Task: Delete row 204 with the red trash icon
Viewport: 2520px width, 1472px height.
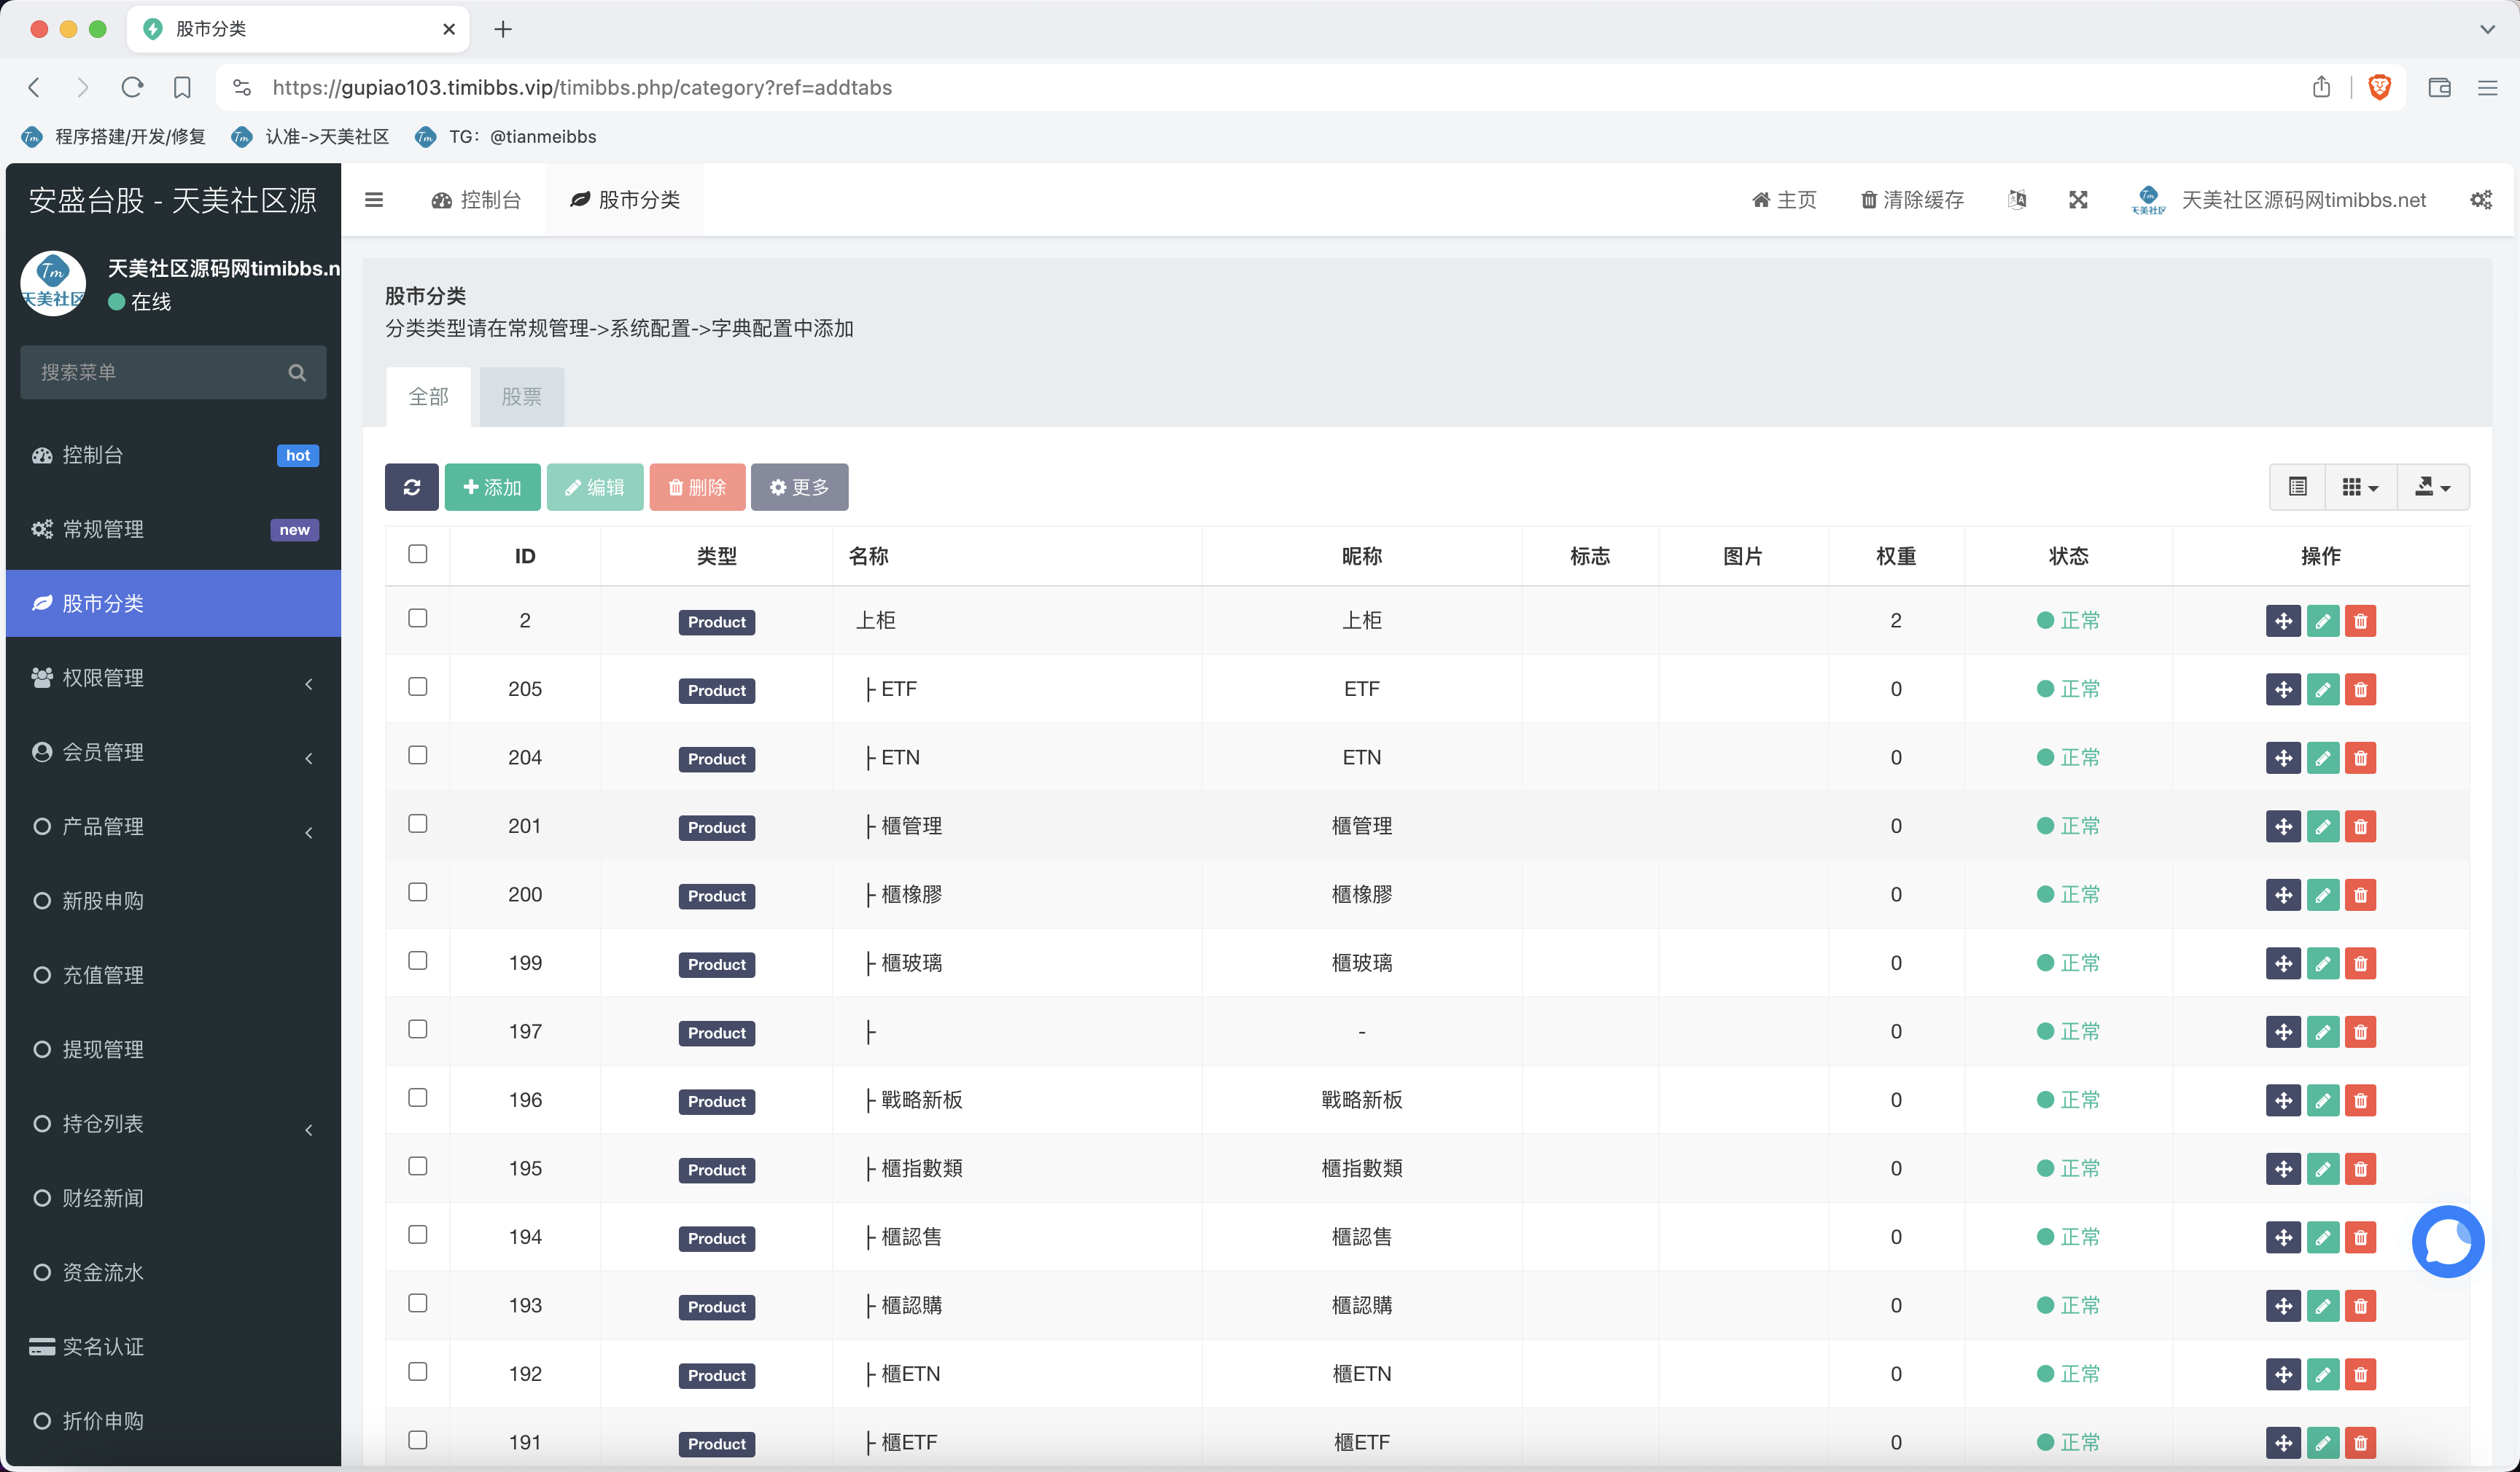Action: tap(2360, 757)
